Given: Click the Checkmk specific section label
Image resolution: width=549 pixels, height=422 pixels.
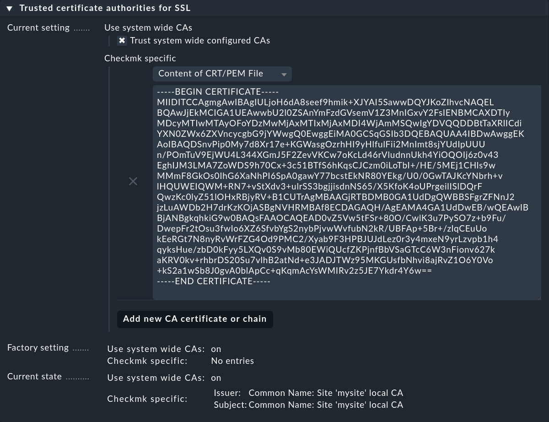Looking at the screenshot, I should point(140,58).
